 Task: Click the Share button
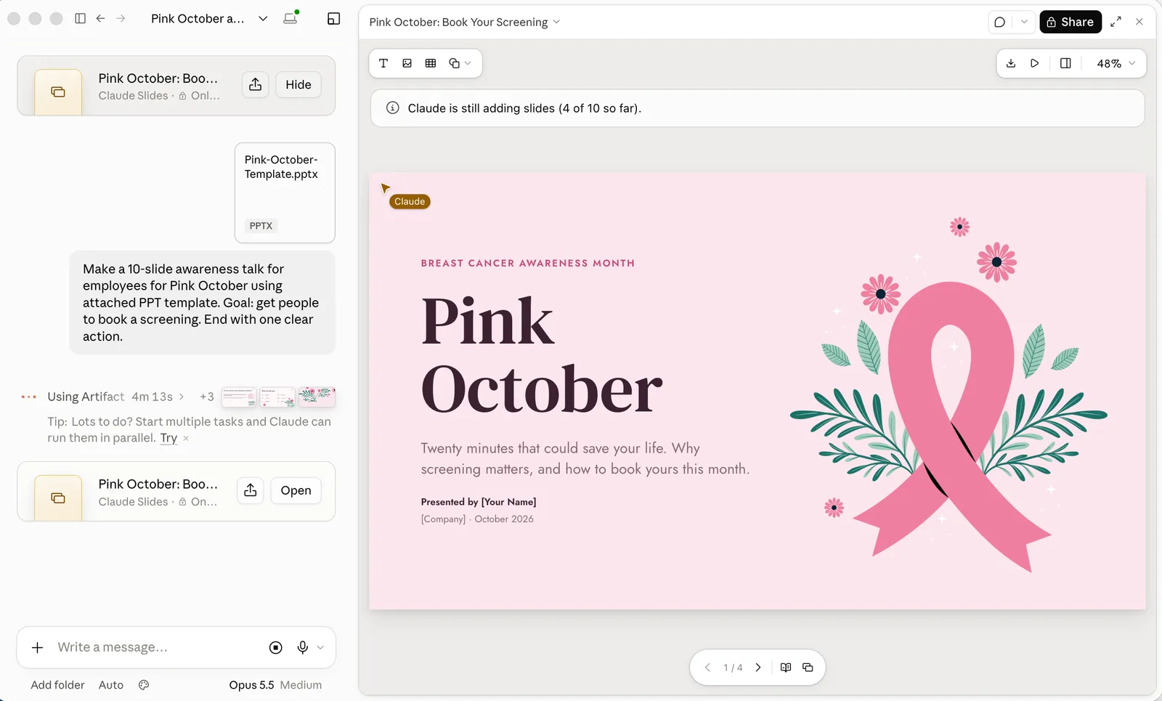(x=1070, y=22)
